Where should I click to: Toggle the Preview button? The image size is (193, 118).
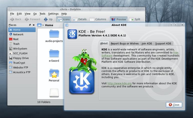pos(119,19)
